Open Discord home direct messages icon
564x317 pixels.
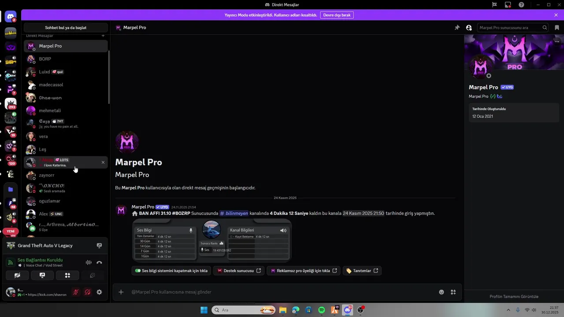(x=11, y=17)
